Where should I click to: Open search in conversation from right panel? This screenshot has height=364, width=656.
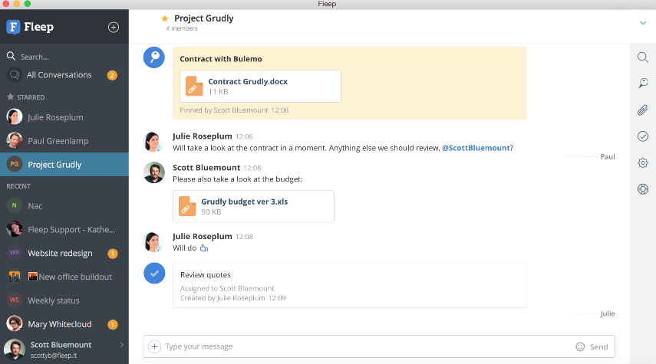point(643,57)
